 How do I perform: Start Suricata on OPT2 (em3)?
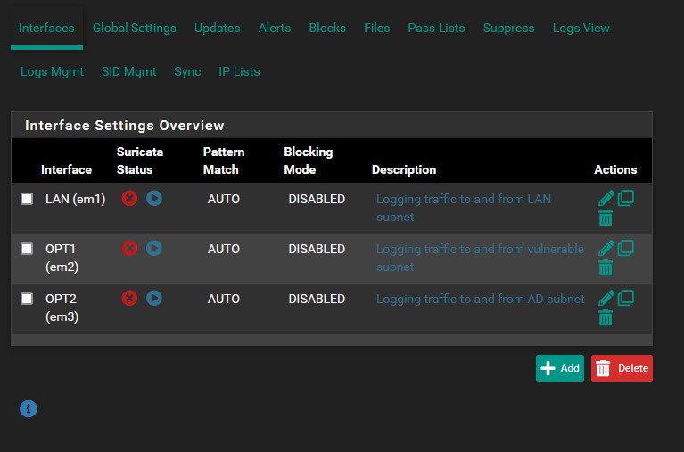click(154, 299)
